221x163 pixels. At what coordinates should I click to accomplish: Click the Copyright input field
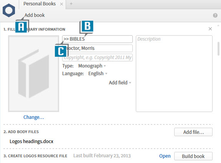(98, 57)
